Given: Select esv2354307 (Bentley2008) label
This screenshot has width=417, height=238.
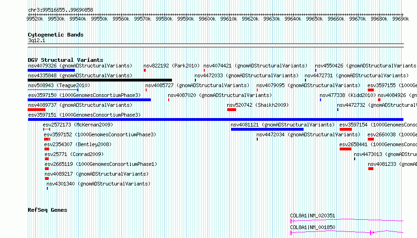Looking at the screenshot, I should 78,144.
